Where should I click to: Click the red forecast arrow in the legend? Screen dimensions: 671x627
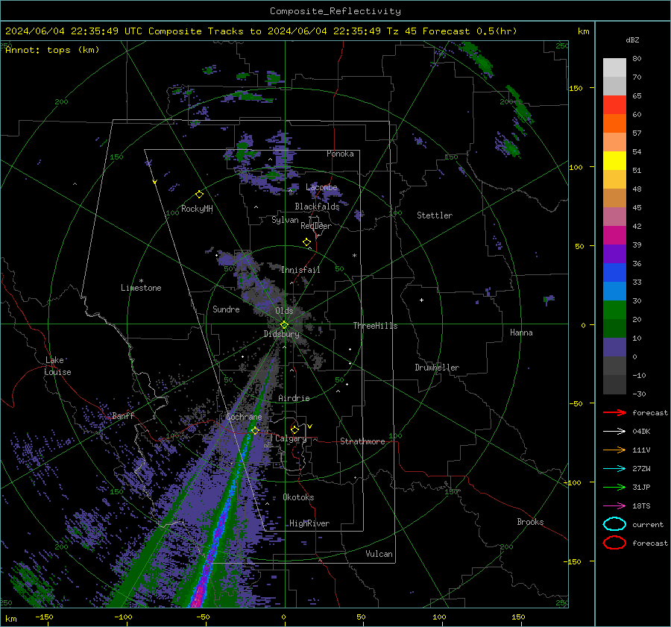pyautogui.click(x=614, y=412)
